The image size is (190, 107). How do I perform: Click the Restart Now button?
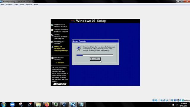[95, 59]
